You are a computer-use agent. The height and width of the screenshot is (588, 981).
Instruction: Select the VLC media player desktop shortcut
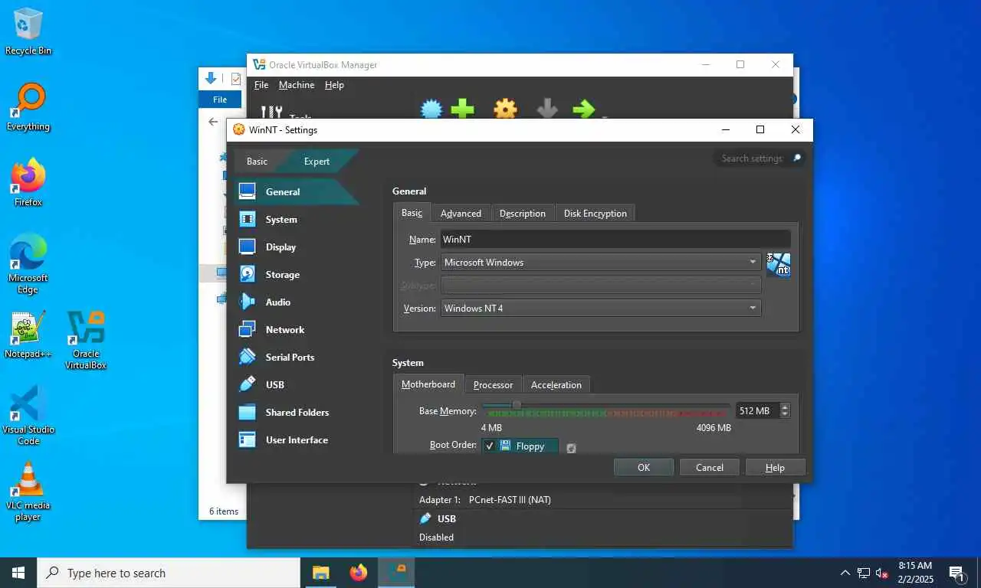[x=28, y=492]
